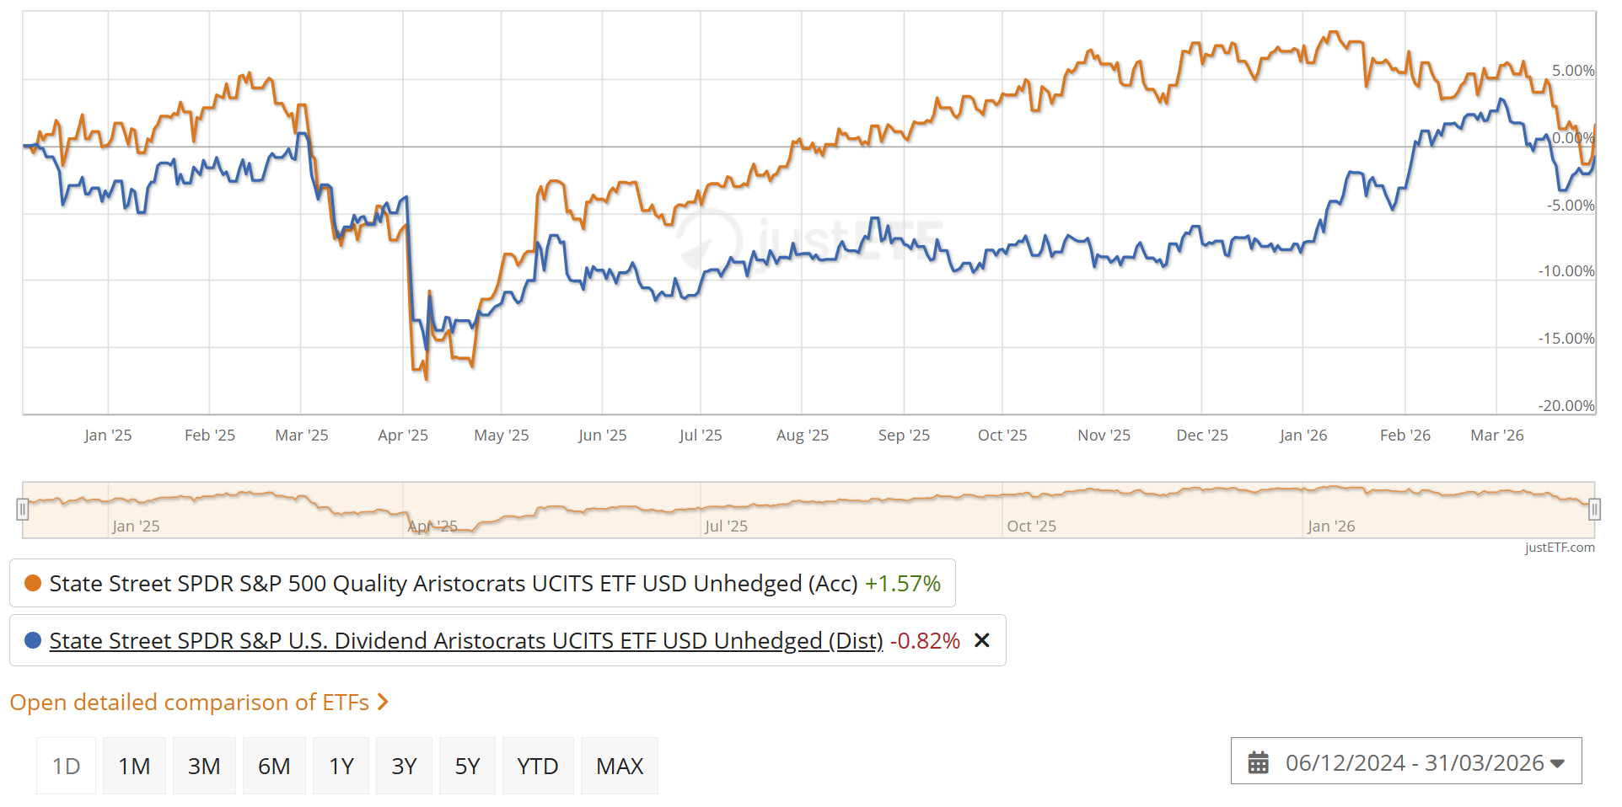Choose the YTD time range
Screen dimensions: 1622x807
click(x=538, y=766)
